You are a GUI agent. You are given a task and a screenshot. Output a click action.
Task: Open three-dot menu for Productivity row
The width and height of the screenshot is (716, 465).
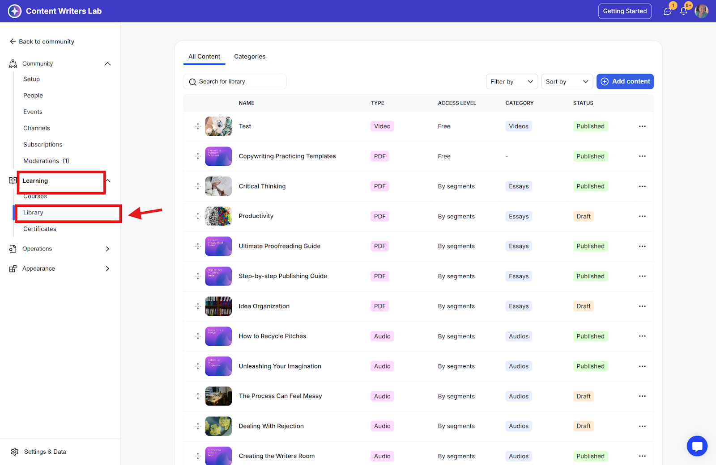642,216
